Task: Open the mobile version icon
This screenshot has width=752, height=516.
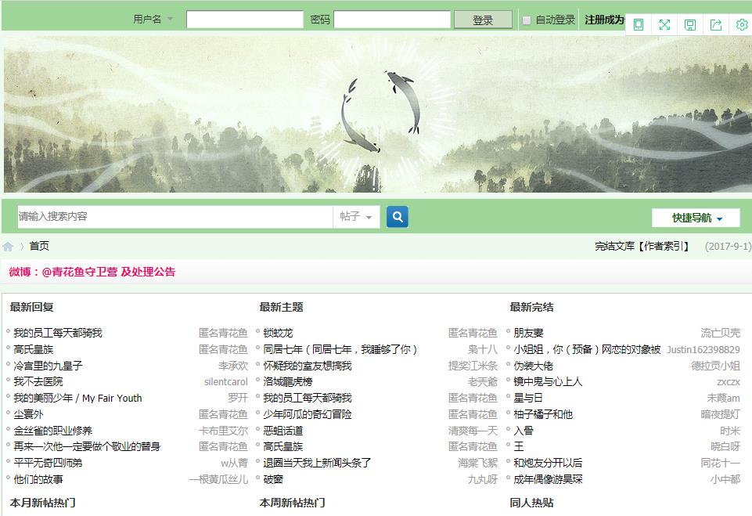Action: [638, 24]
